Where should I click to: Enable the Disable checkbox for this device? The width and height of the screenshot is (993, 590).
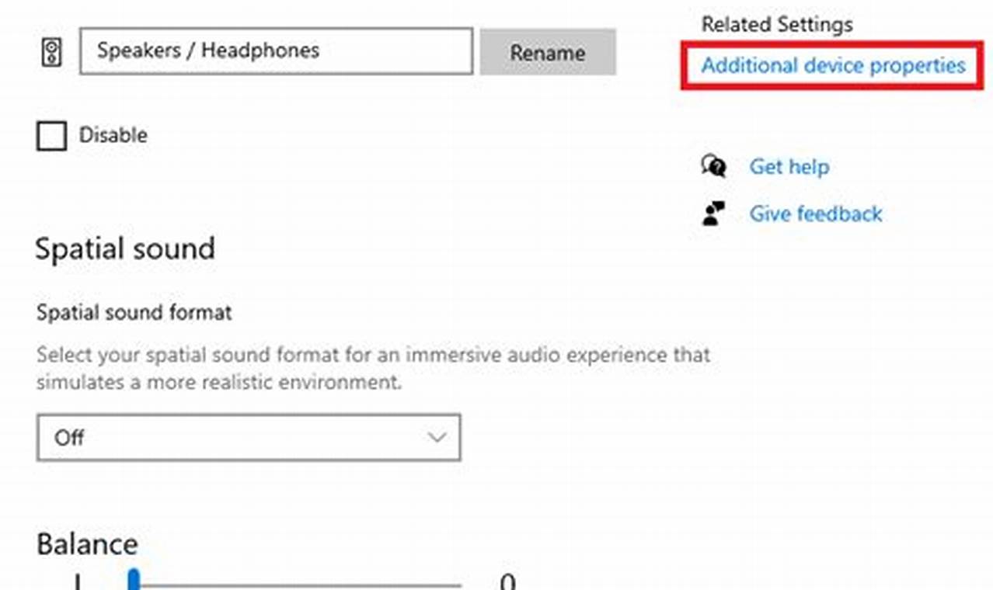[51, 135]
